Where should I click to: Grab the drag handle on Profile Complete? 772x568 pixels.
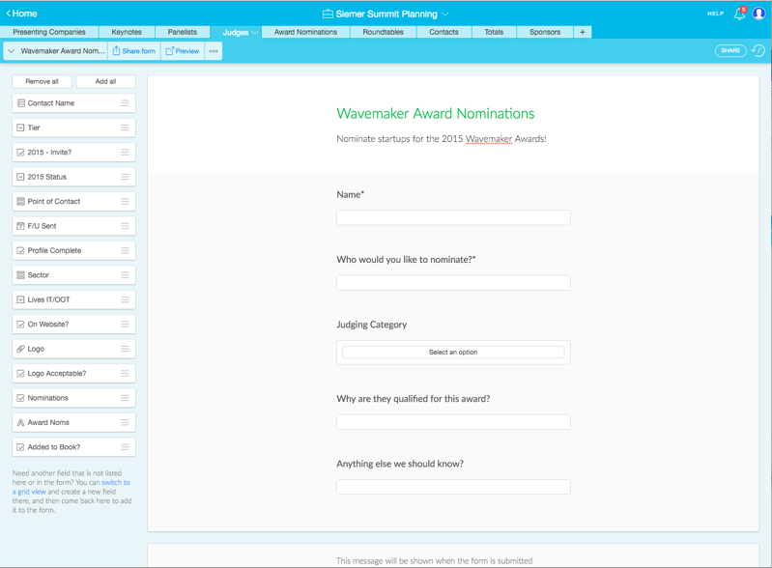(x=125, y=250)
